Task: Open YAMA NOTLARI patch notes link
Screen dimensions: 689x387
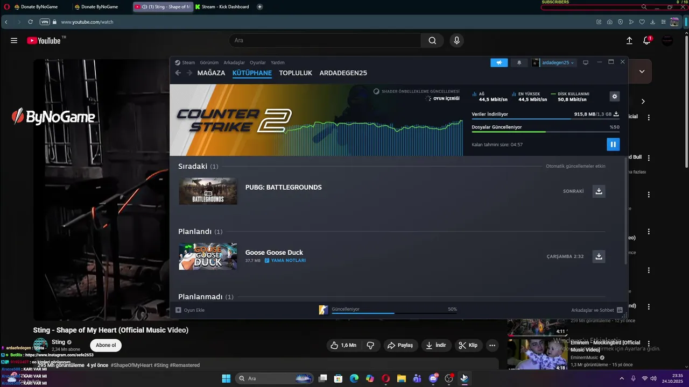Action: 285,261
